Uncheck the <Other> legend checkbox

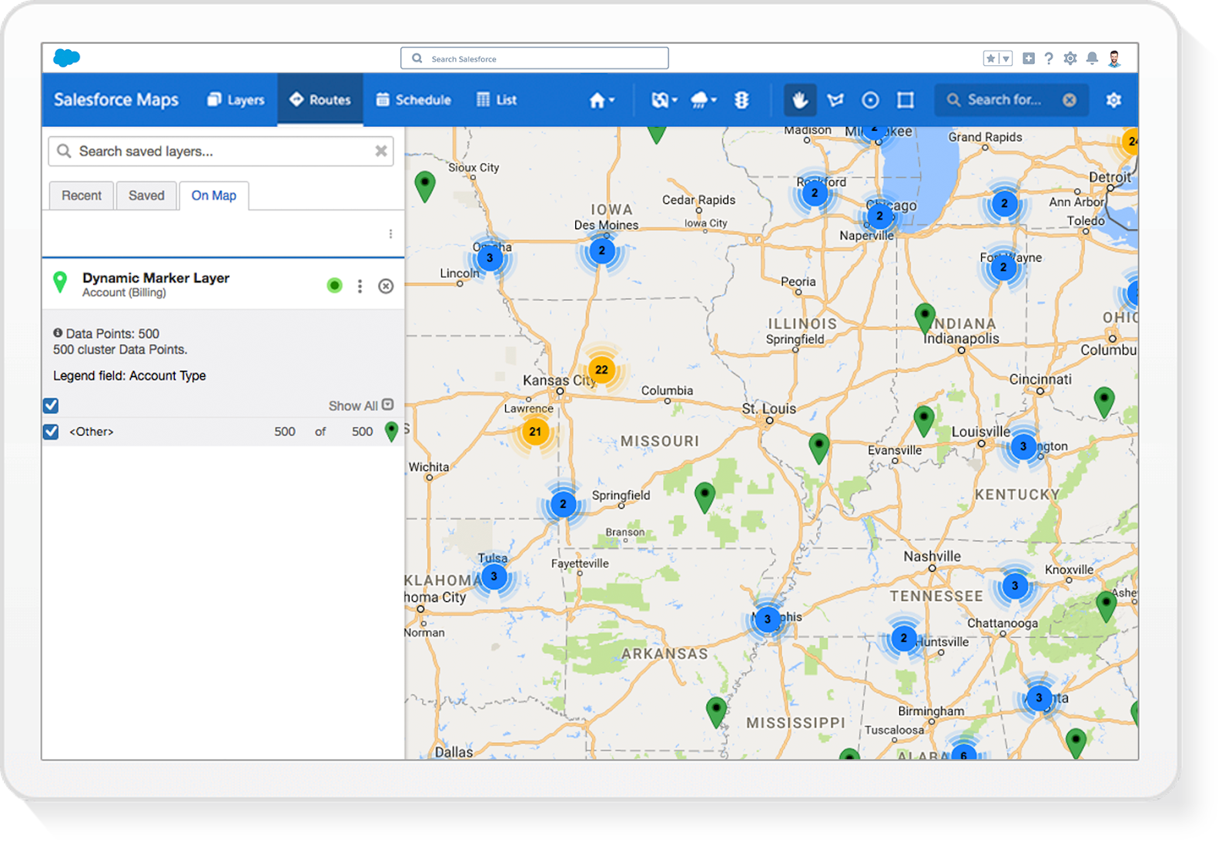coord(51,432)
